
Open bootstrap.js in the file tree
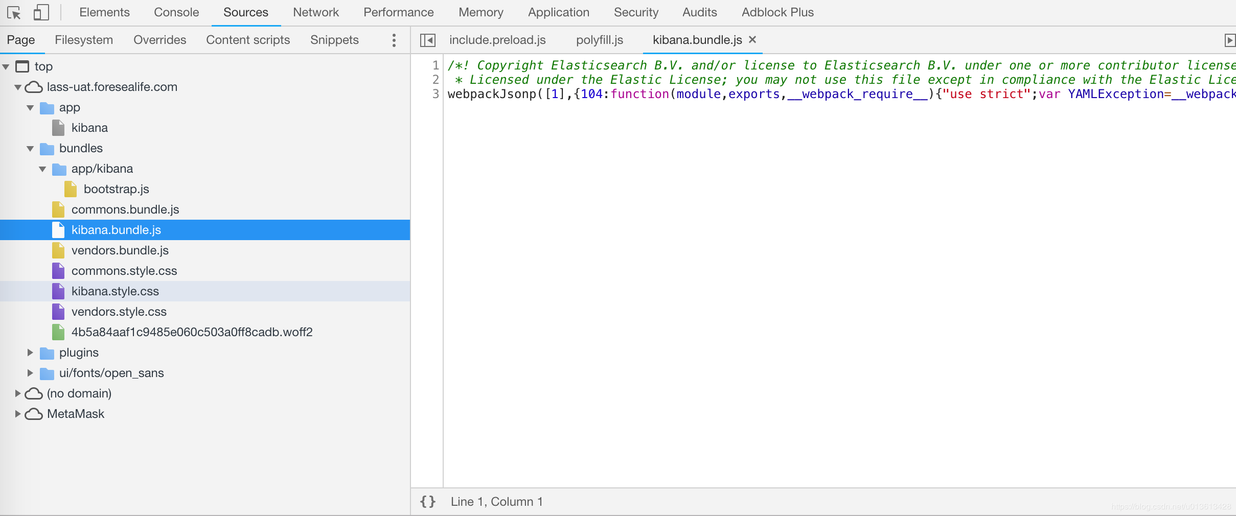click(x=117, y=189)
